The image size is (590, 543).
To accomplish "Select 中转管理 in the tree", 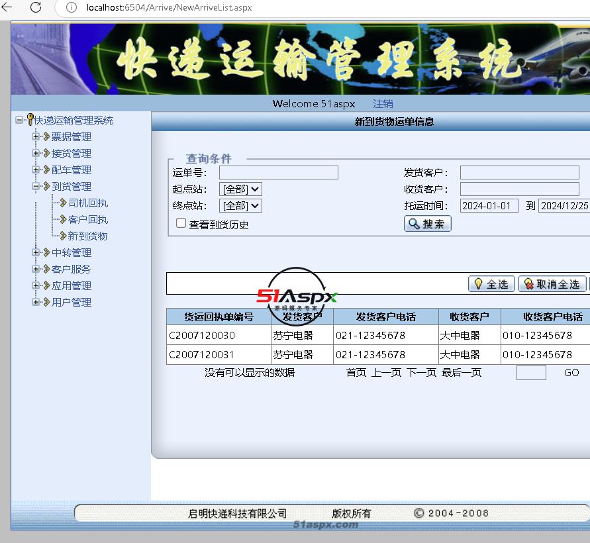I will (71, 253).
